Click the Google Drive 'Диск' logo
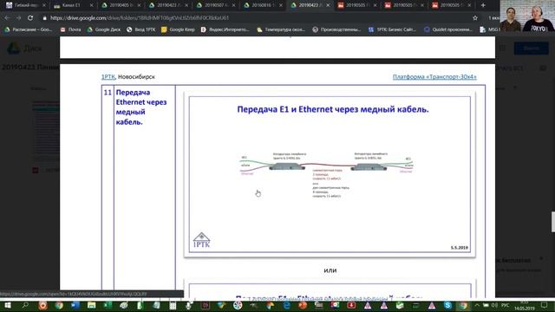The width and height of the screenshot is (555, 312). tap(25, 49)
